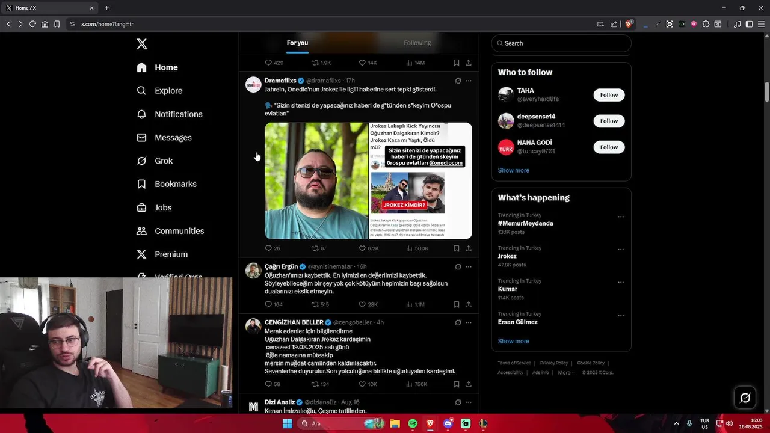Image resolution: width=770 pixels, height=433 pixels.
Task: Click Show more under Who to follow
Action: tap(513, 170)
